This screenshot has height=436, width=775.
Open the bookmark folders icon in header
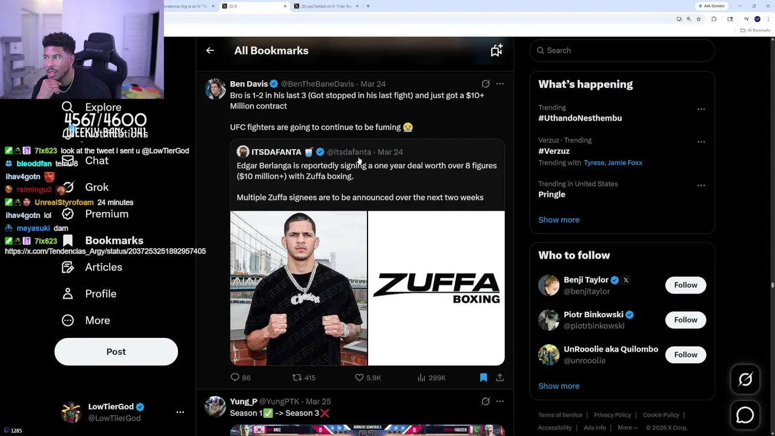496,51
